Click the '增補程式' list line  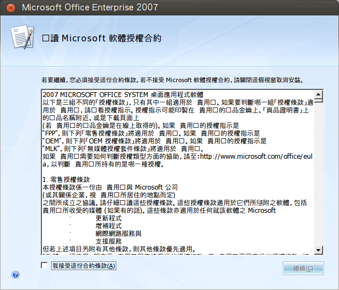(x=109, y=226)
